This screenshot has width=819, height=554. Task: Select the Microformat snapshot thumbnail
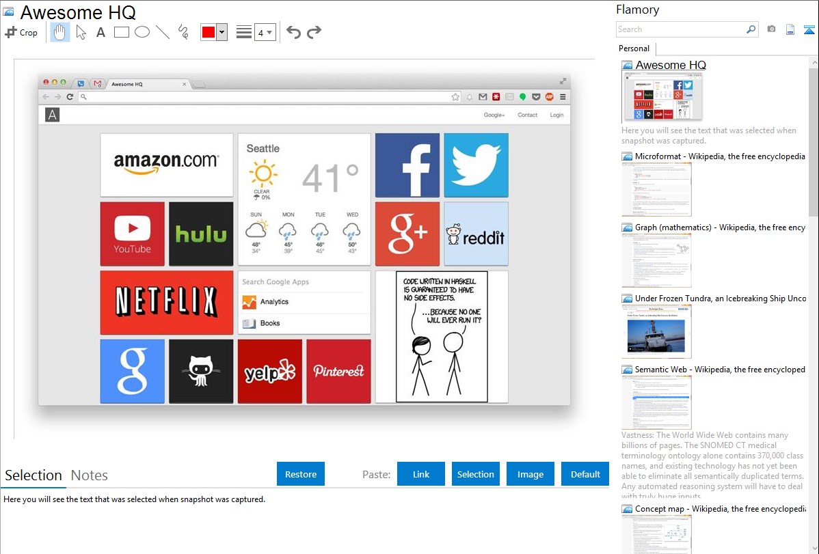(x=656, y=189)
